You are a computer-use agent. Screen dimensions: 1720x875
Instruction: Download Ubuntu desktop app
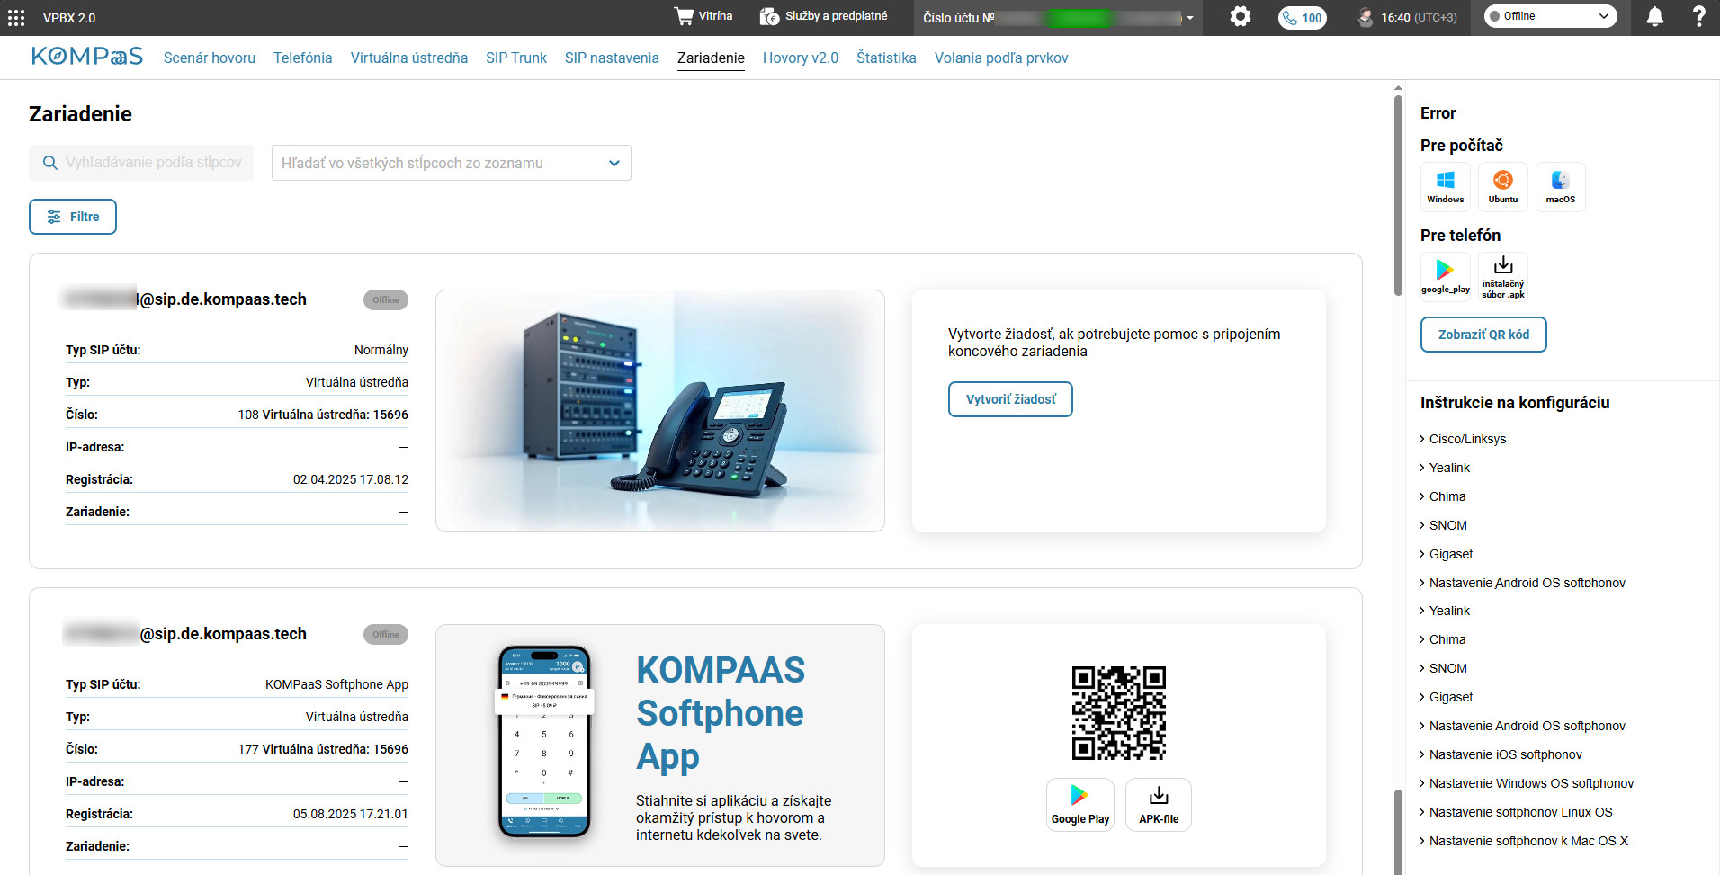pyautogui.click(x=1502, y=187)
